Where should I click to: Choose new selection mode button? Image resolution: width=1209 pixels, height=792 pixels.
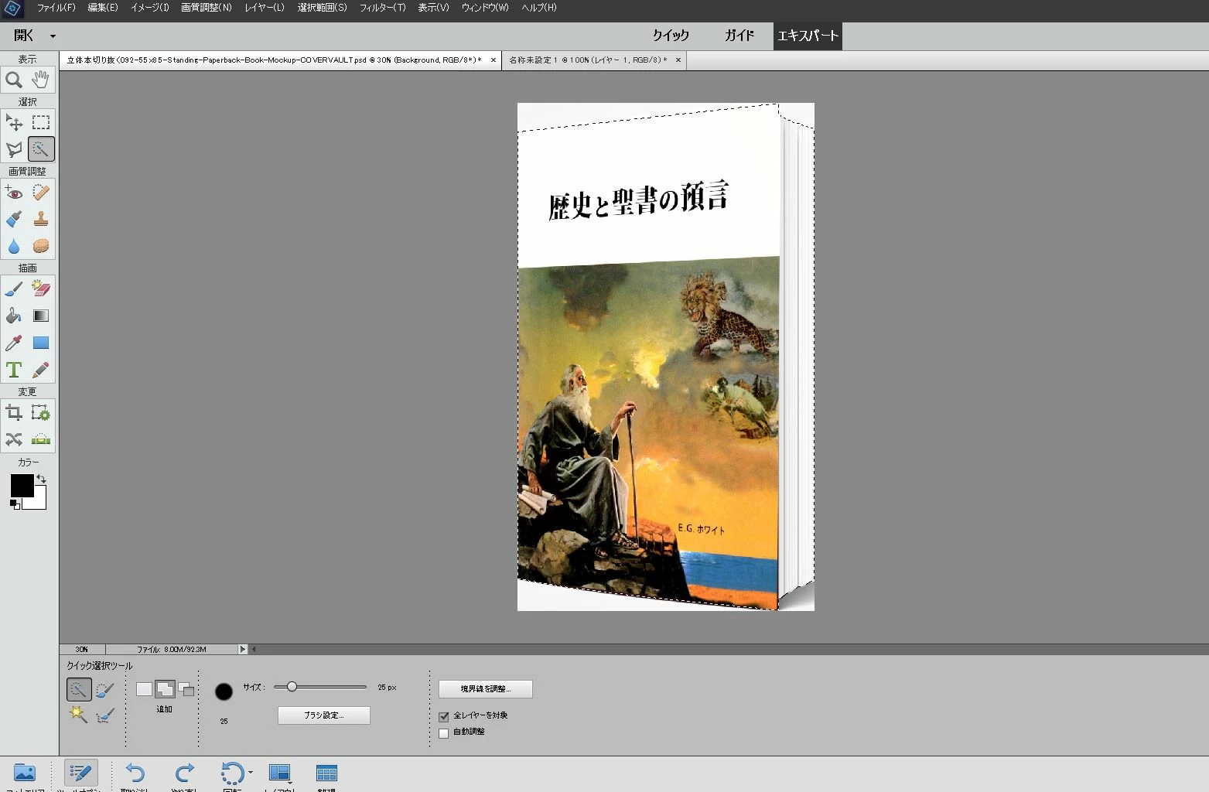pyautogui.click(x=144, y=689)
